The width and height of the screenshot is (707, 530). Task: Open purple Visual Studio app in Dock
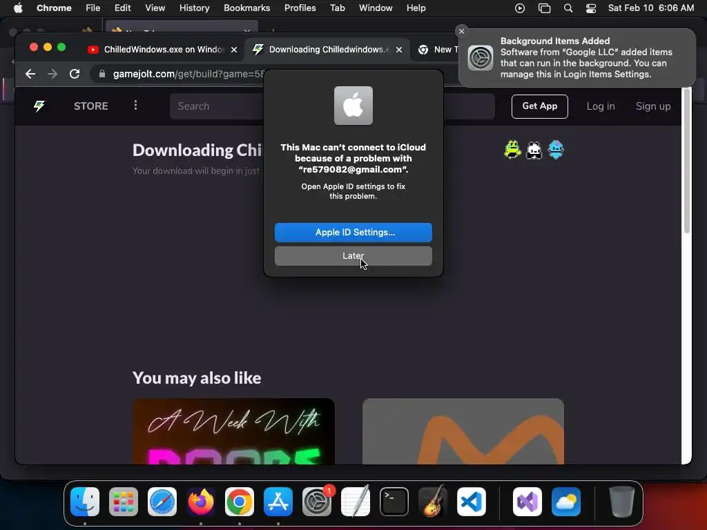[x=527, y=502]
